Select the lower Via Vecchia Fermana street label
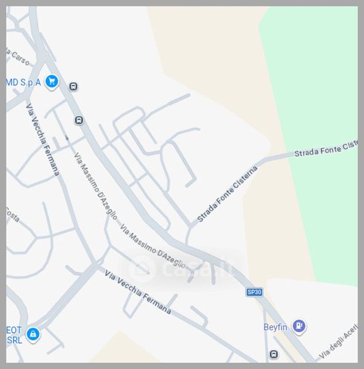Image resolution: width=364 pixels, height=369 pixels. 138,292
